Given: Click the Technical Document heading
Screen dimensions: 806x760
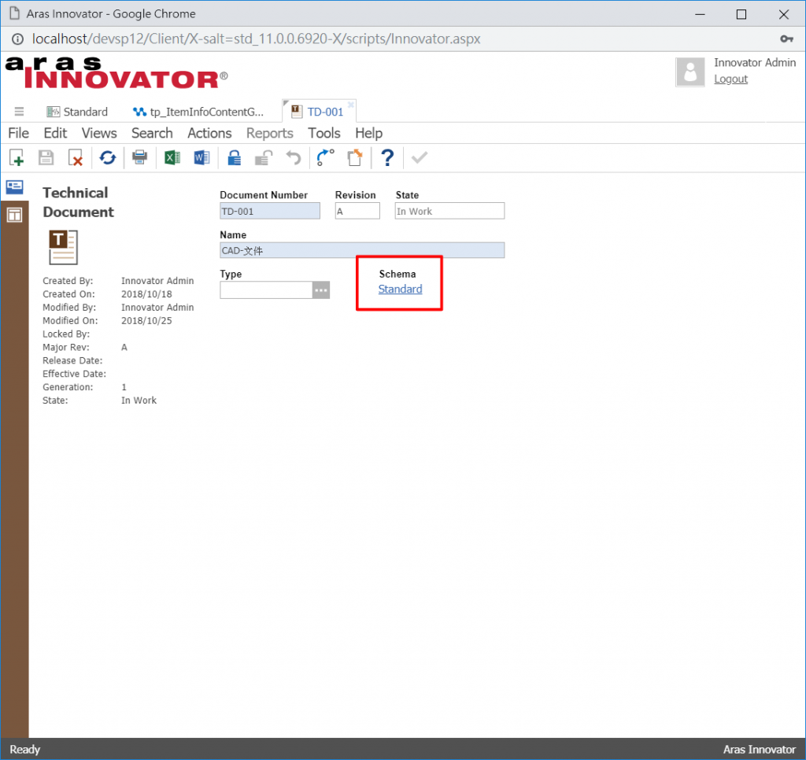Looking at the screenshot, I should click(x=78, y=202).
